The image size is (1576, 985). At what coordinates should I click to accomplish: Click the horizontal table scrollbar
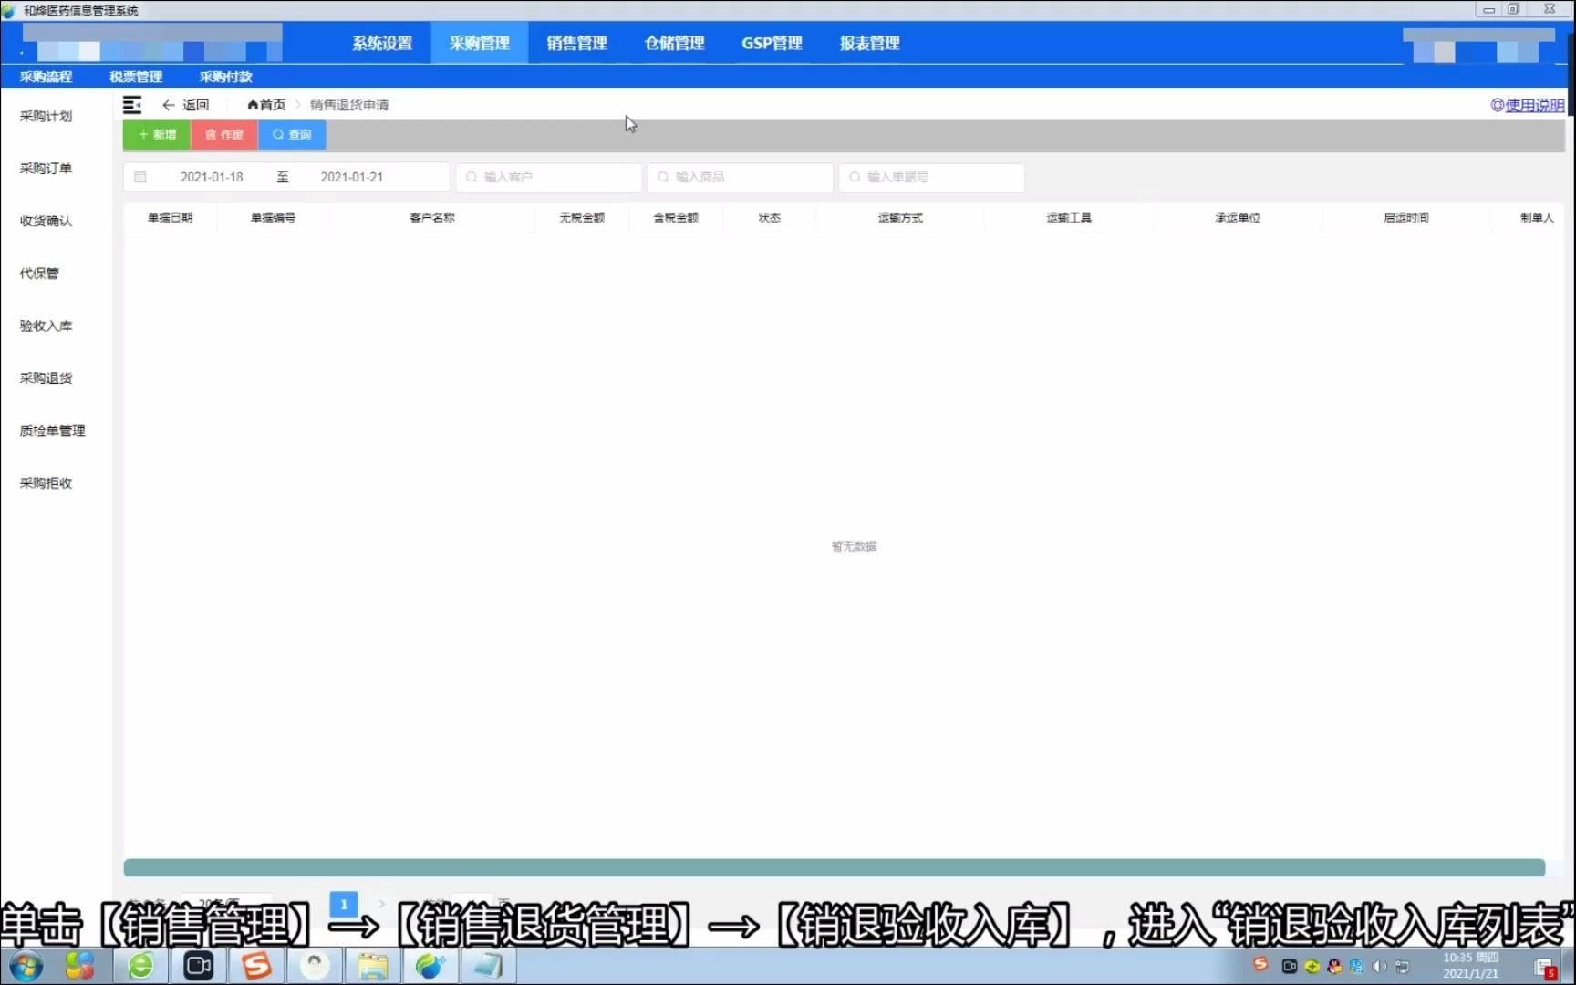point(834,867)
